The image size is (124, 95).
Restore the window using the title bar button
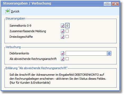point(107,4)
